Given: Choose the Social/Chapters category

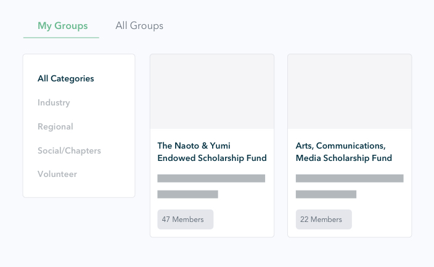Looking at the screenshot, I should pyautogui.click(x=69, y=150).
